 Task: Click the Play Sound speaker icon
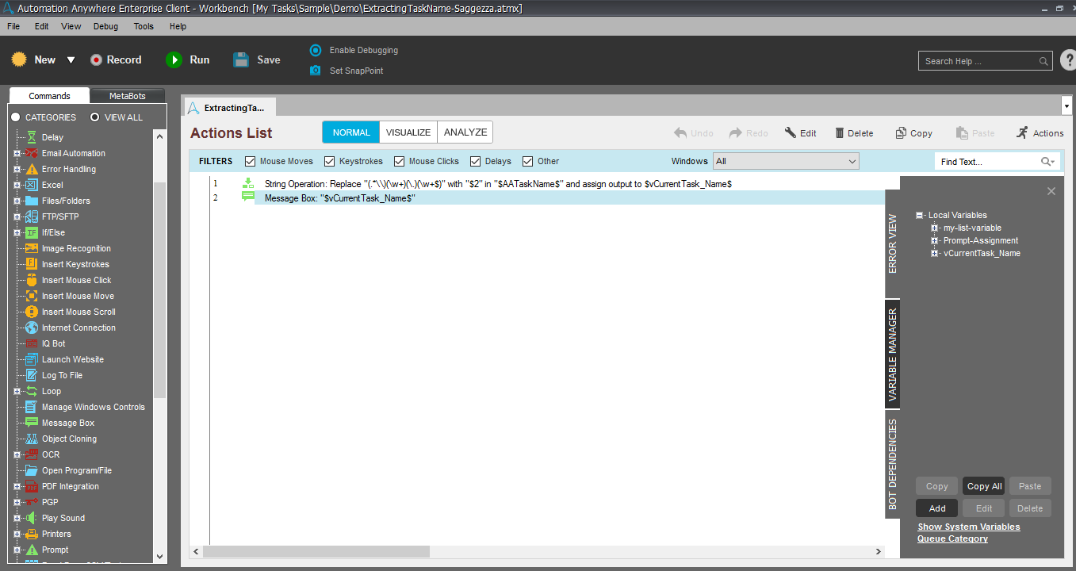[x=32, y=518]
